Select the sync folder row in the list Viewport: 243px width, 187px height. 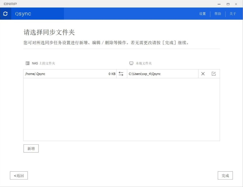point(76,74)
